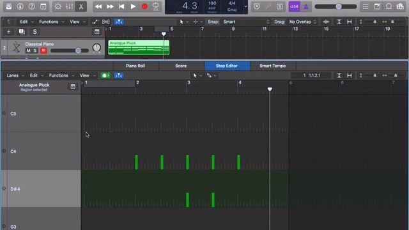Open the media Browsers panel
The width and height of the screenshot is (409, 230).
tap(400, 6)
